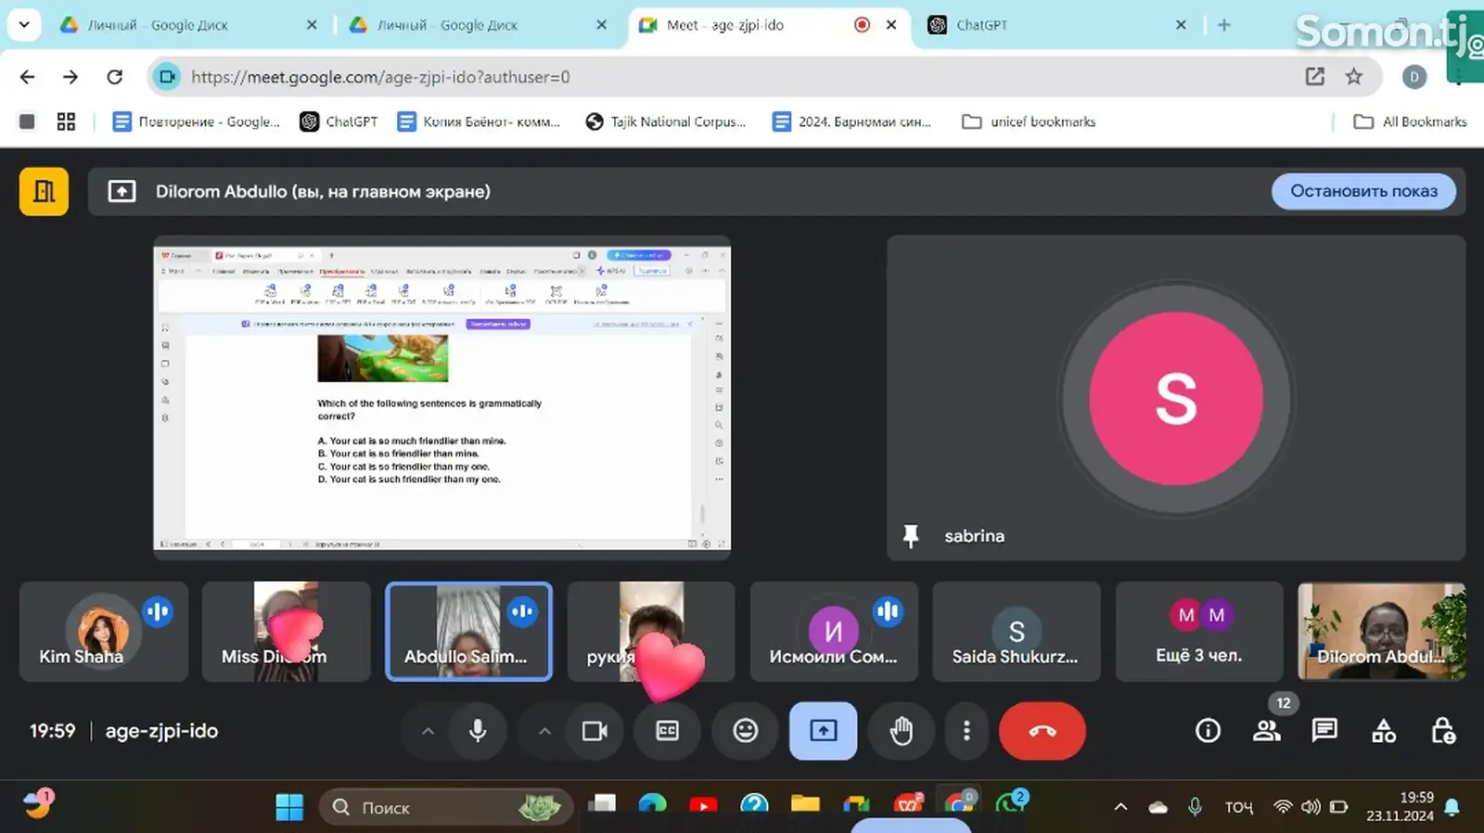Open the Ещё 3 чел. tile
The image size is (1484, 833).
click(x=1199, y=632)
